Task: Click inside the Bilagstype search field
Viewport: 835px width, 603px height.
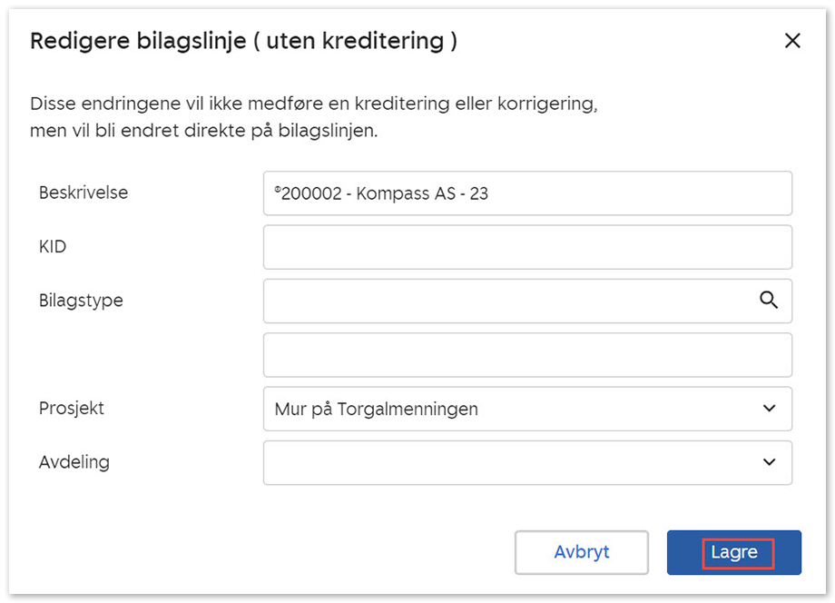Action: (x=508, y=301)
